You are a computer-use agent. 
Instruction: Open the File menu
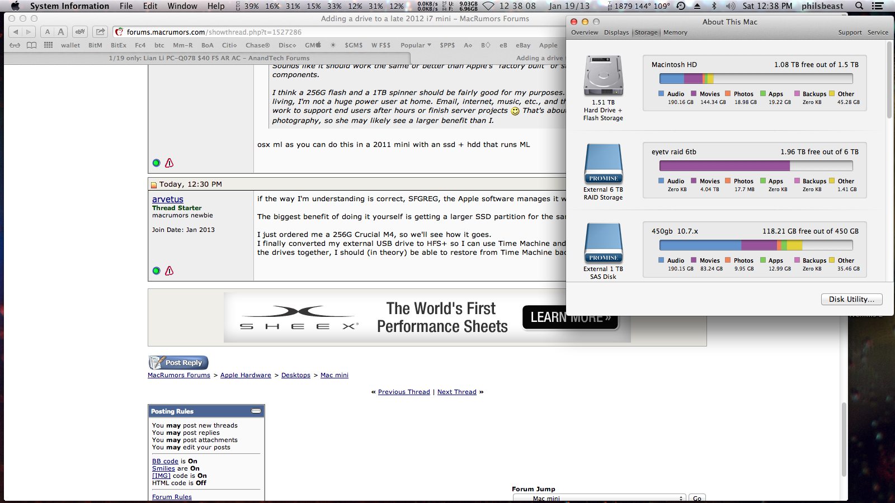[126, 6]
